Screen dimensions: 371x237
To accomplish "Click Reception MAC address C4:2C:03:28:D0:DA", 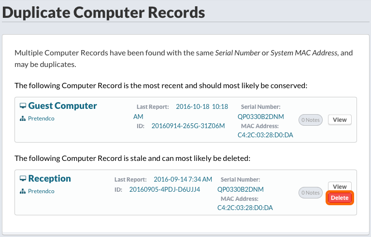I will (245, 208).
